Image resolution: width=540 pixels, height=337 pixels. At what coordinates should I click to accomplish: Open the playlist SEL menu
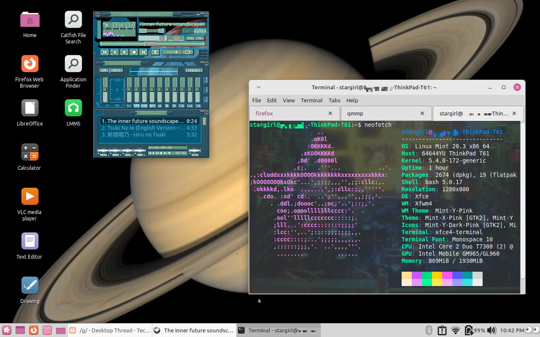tap(127, 153)
